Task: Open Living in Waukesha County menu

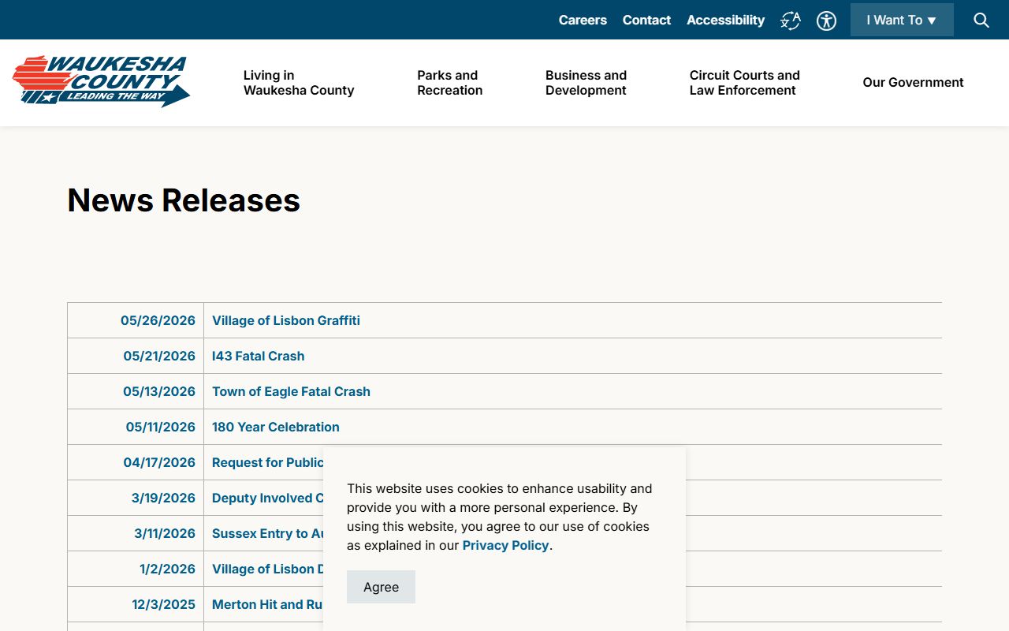Action: tap(299, 83)
